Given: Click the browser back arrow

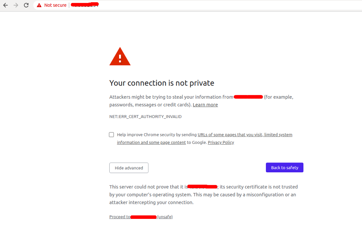Looking at the screenshot, I should [6, 5].
